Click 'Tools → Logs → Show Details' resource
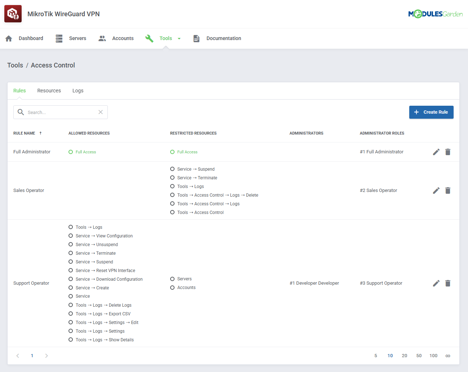The image size is (468, 372). point(105,340)
